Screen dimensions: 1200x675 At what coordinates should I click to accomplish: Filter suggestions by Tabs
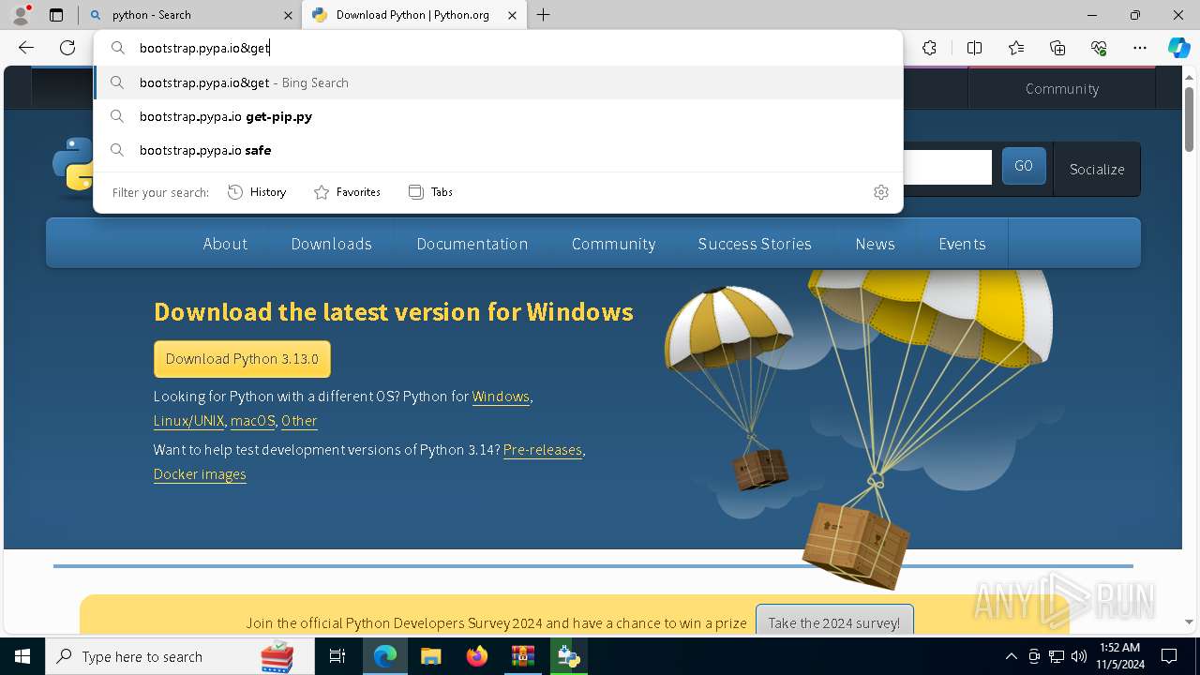430,192
